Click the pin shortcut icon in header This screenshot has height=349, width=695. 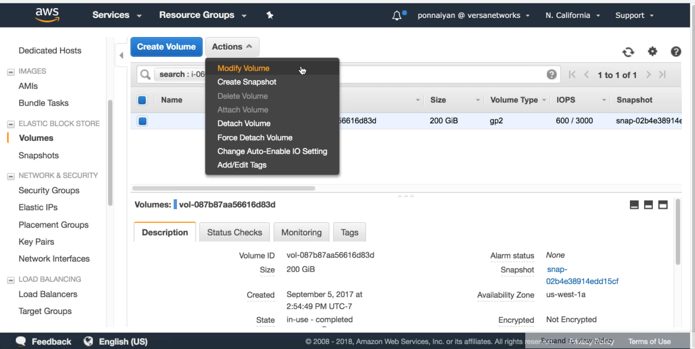click(x=270, y=15)
